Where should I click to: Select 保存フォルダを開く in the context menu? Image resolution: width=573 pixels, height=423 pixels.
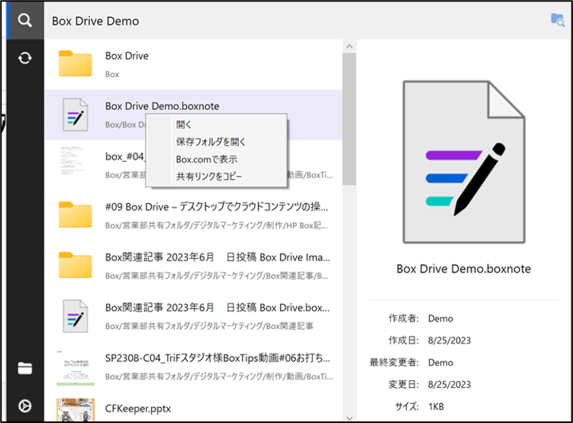(211, 142)
